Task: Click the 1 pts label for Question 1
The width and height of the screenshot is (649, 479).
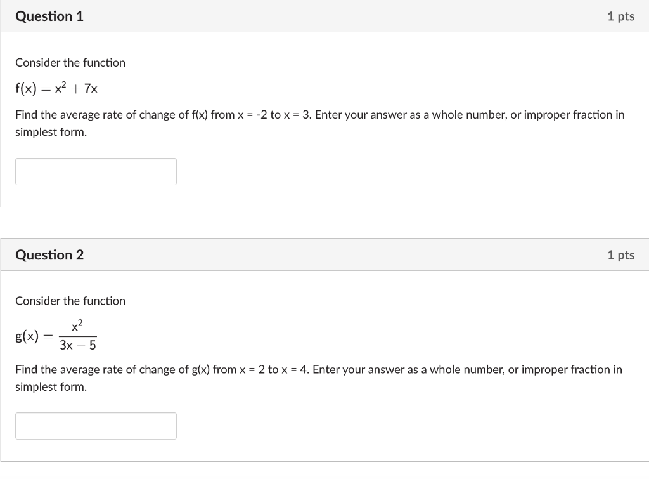Action: (x=620, y=16)
